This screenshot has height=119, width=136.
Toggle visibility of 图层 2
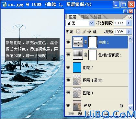(x=68, y=67)
